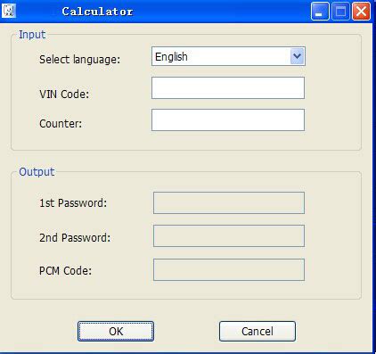Click the 'Counter:' label
This screenshot has width=376, height=354.
tap(61, 123)
